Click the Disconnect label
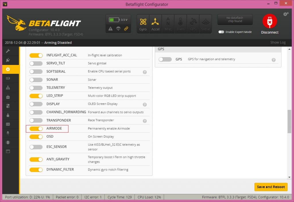294x202 pixels. pyautogui.click(x=270, y=32)
